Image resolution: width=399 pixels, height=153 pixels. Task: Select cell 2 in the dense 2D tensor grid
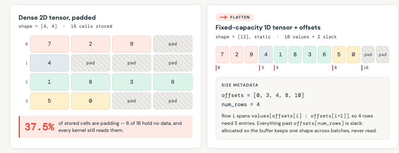tap(90, 44)
